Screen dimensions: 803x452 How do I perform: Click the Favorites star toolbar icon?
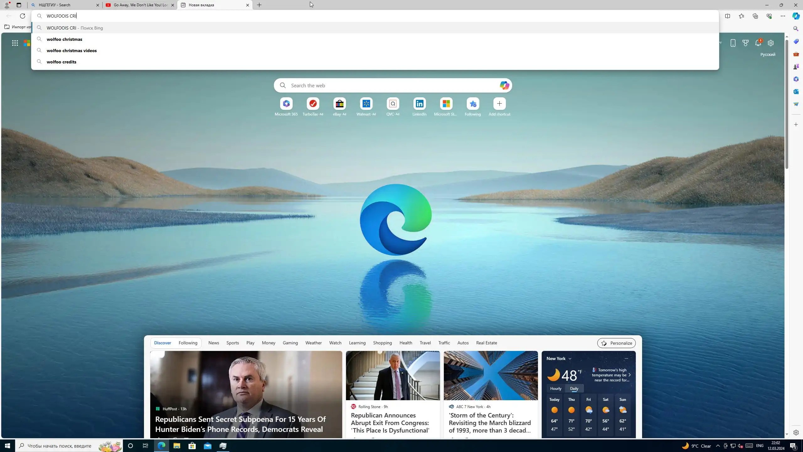[x=741, y=16]
